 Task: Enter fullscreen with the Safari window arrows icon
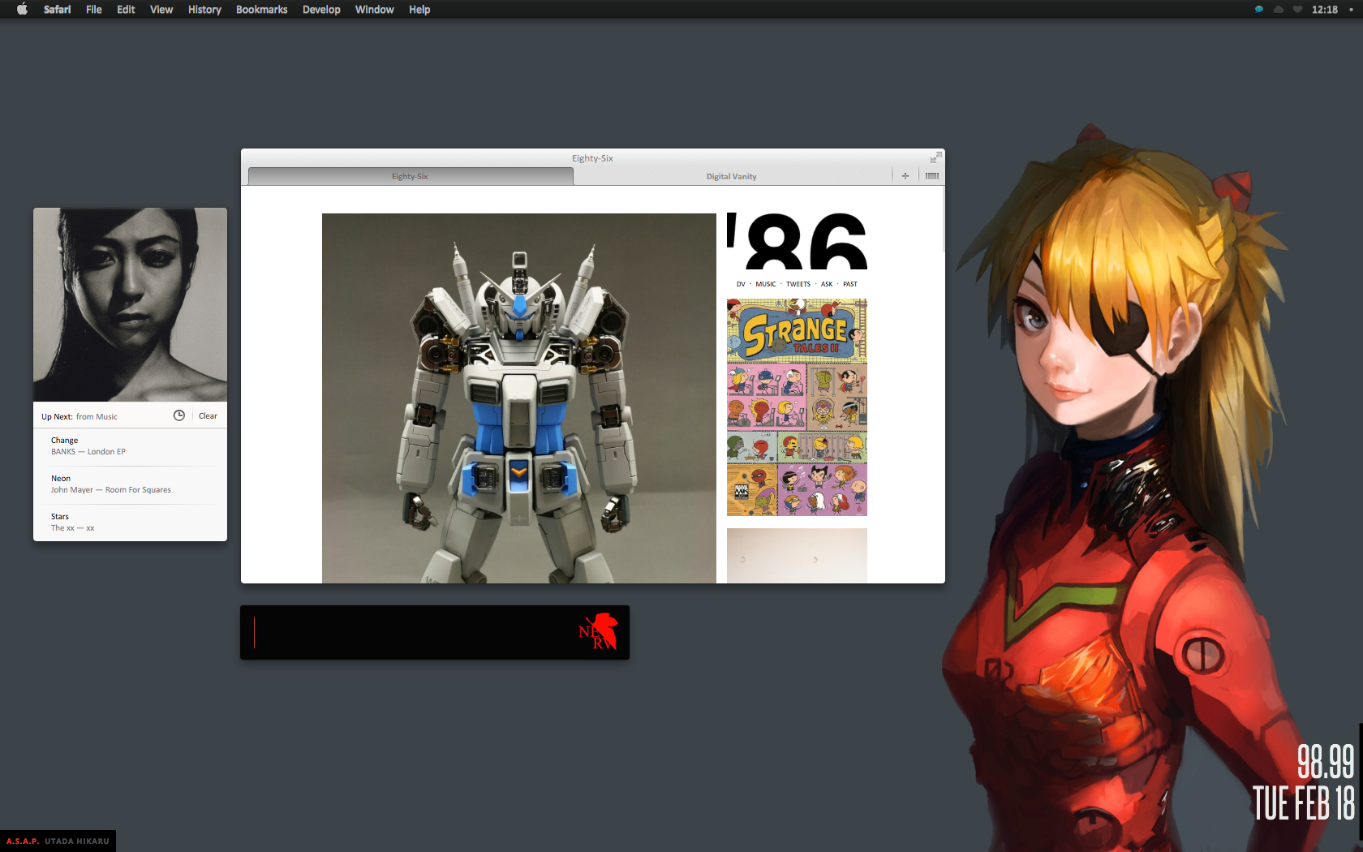[x=936, y=157]
